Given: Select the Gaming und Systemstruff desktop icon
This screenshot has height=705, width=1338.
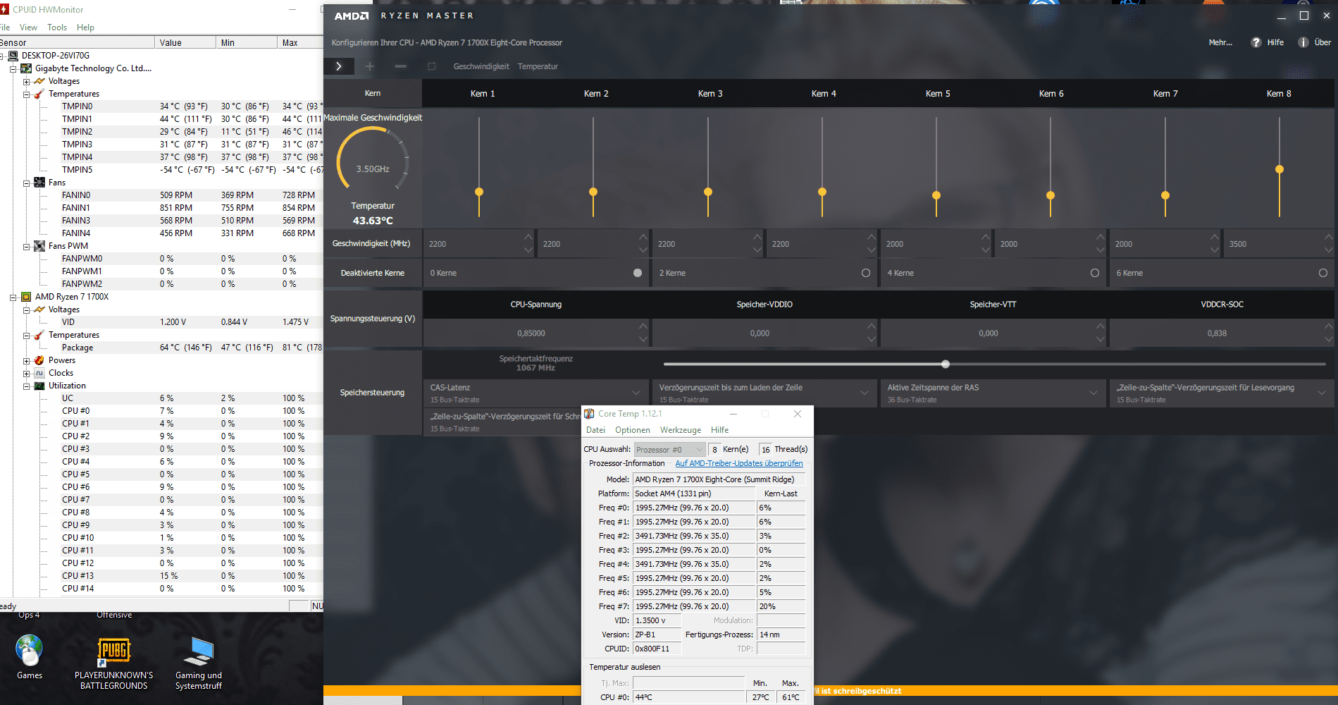Looking at the screenshot, I should point(199,663).
